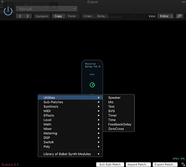Open Library of Babel Synth Modules

coord(70,154)
